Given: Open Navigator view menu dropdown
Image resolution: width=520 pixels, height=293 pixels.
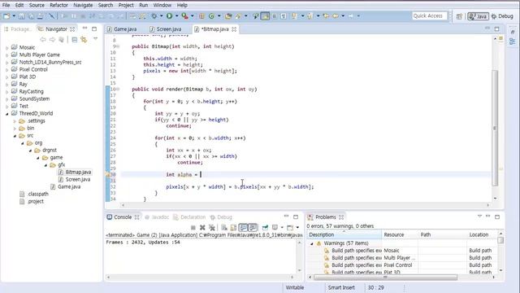Looking at the screenshot, I should (x=96, y=39).
